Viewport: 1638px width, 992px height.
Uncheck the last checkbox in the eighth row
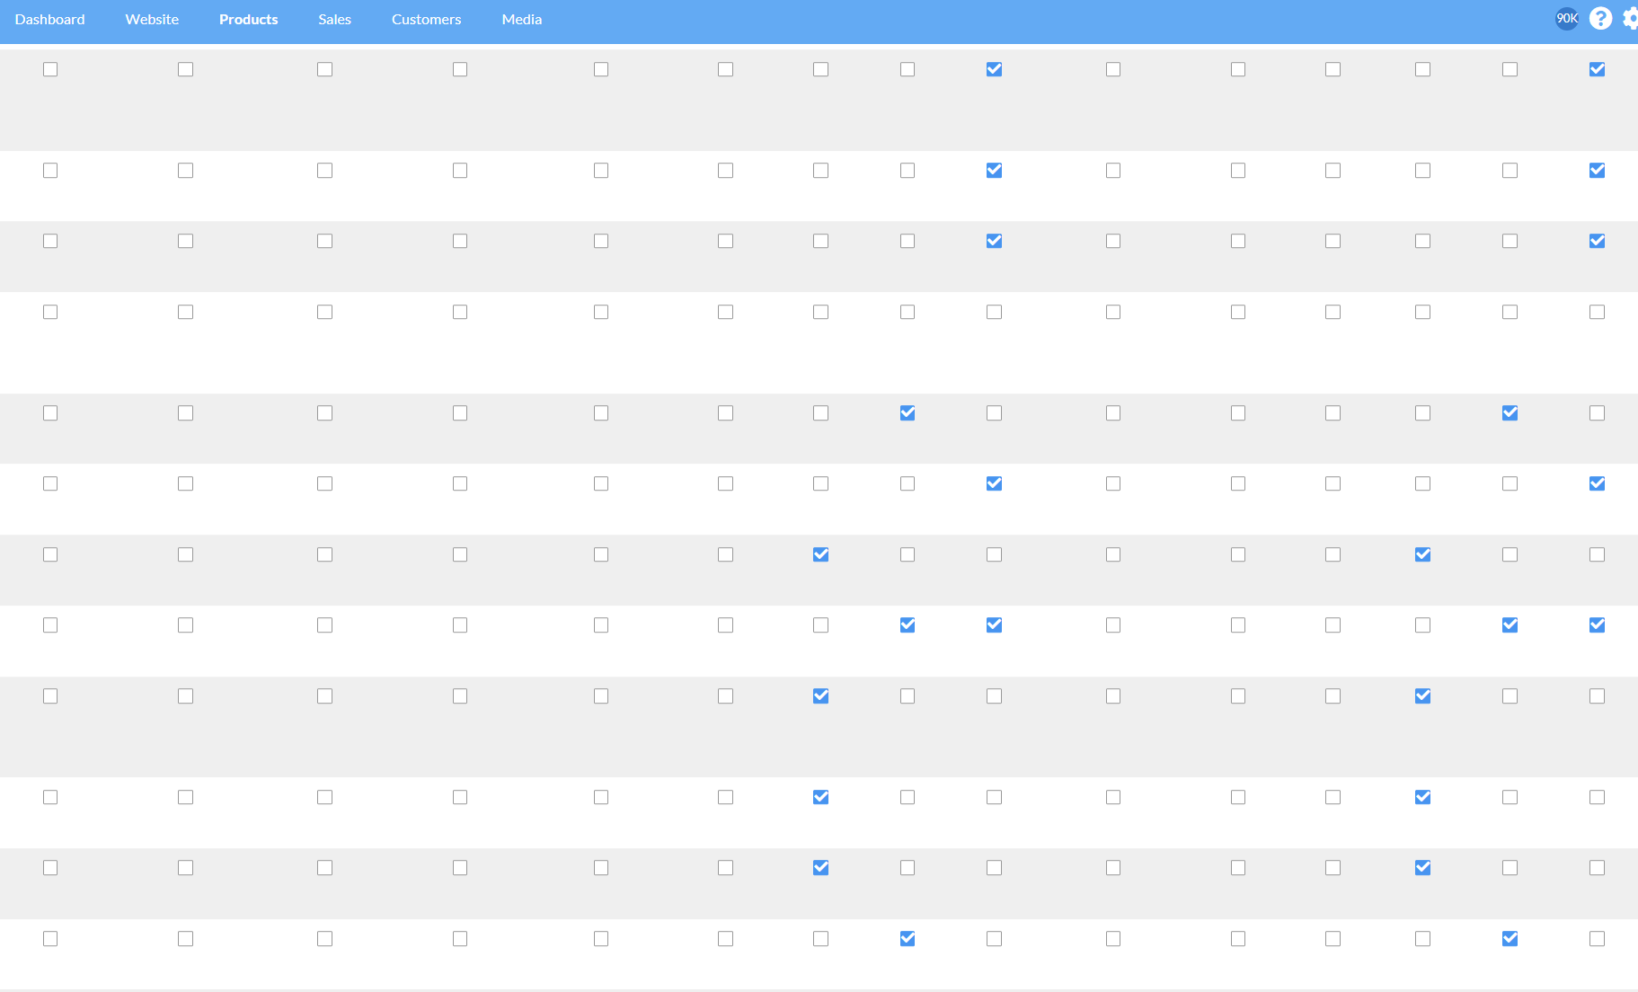pos(1597,625)
